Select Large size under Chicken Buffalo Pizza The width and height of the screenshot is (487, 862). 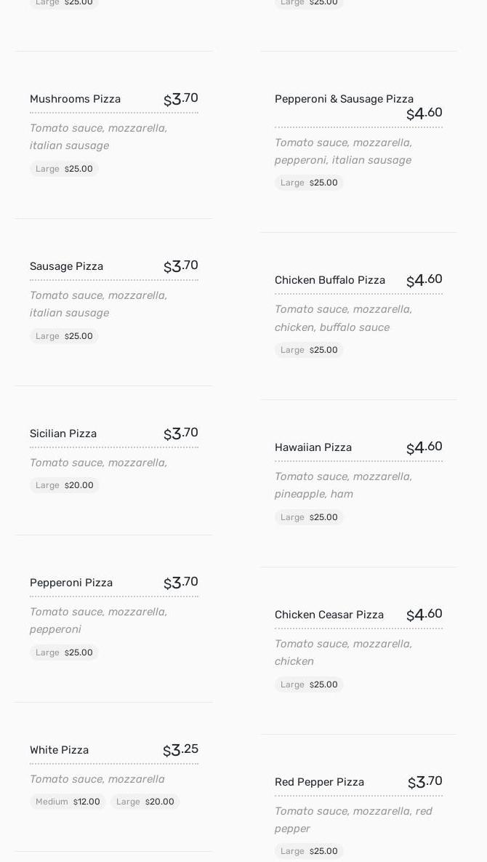[x=309, y=350]
